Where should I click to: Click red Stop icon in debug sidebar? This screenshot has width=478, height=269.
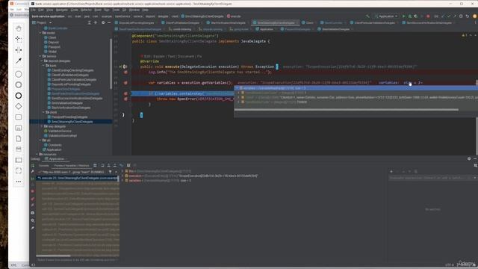click(x=33, y=191)
